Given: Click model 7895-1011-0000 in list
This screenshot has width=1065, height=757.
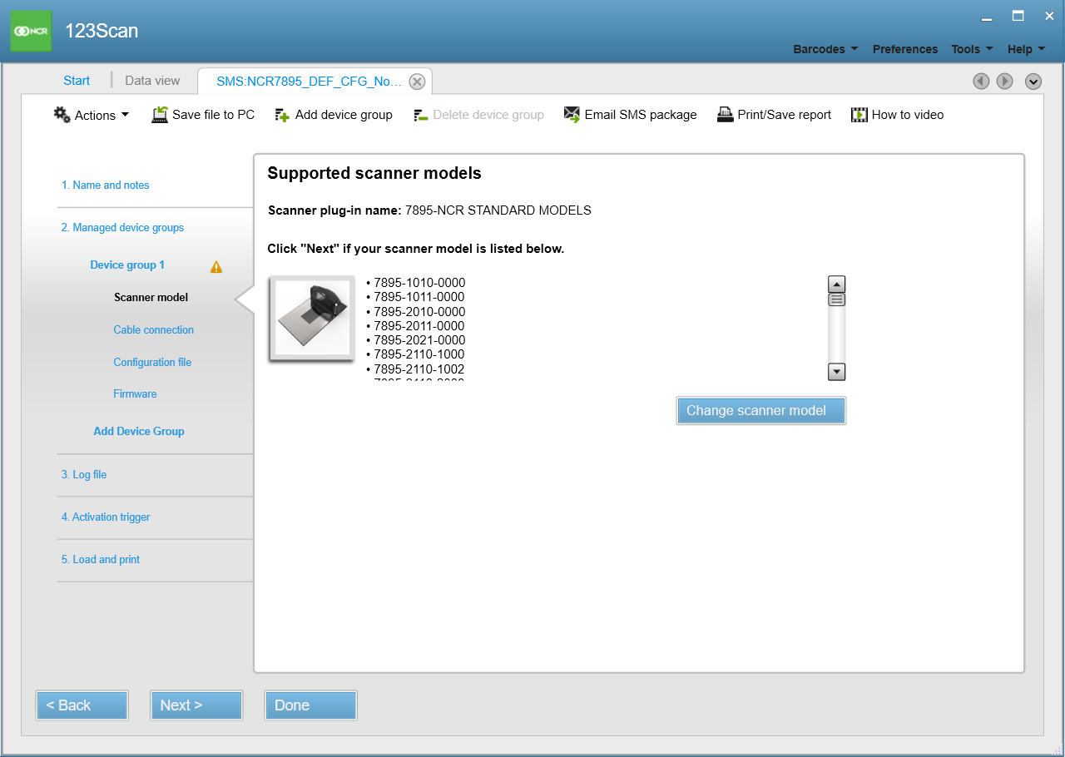Looking at the screenshot, I should coord(419,297).
